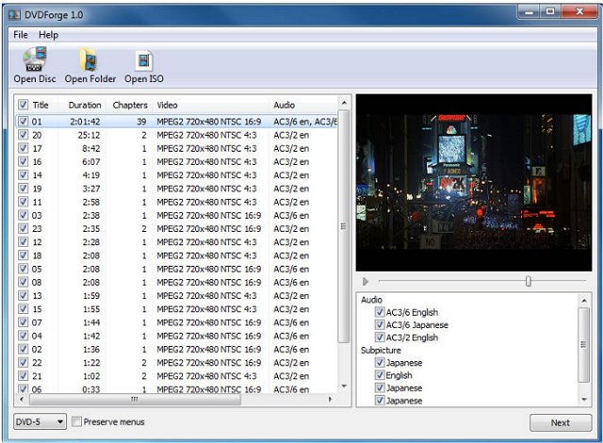
Task: Sort titles by the Duration column header
Action: coord(84,105)
